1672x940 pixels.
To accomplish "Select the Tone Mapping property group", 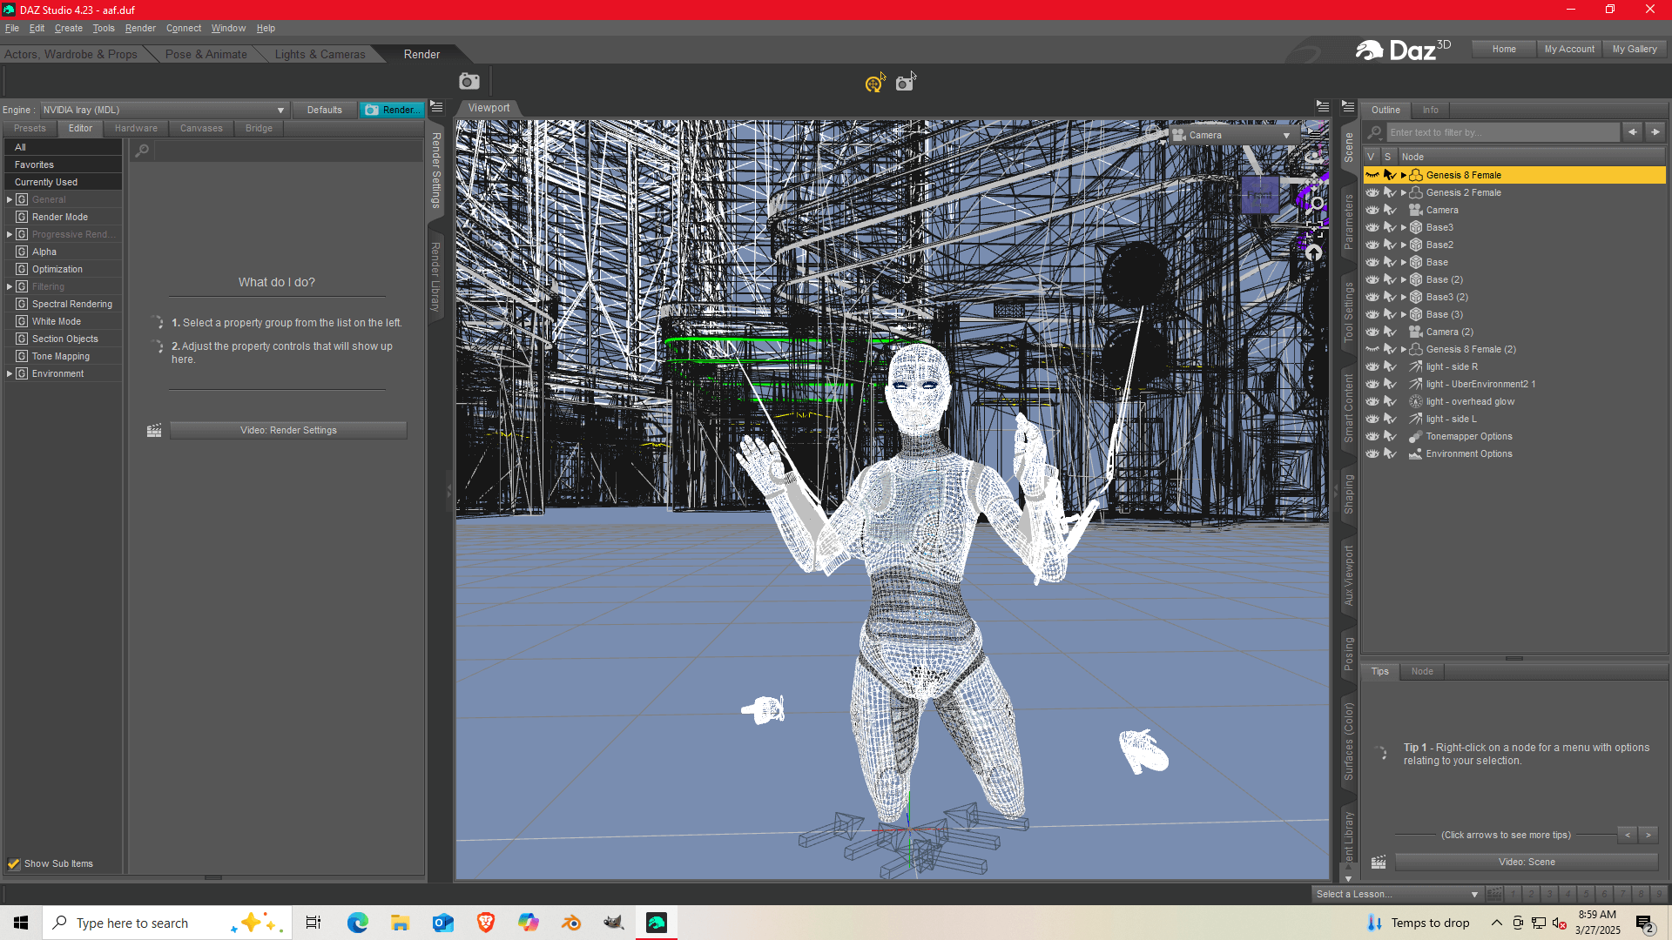I will click(x=61, y=356).
